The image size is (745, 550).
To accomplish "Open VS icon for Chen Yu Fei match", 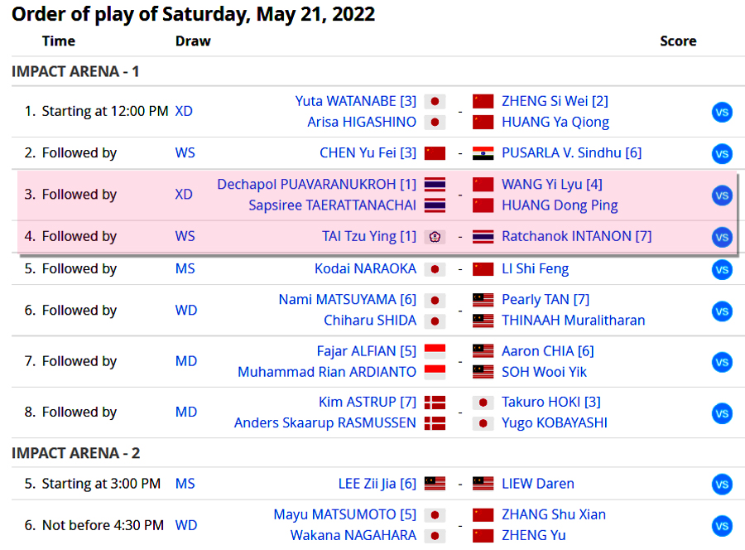I will click(722, 153).
